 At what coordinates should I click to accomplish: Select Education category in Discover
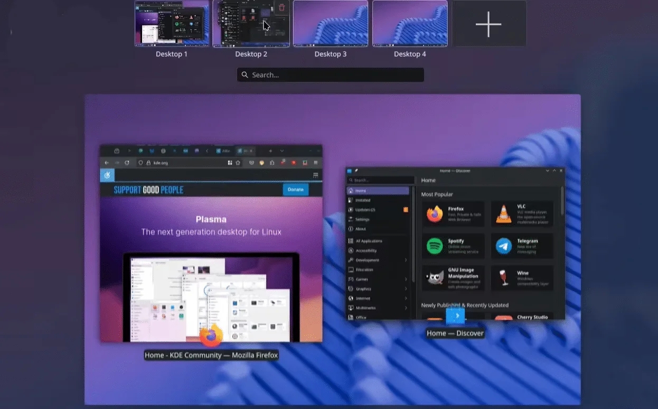[x=378, y=269]
